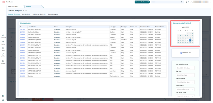Click the Scheduled Start column header
The height and width of the screenshot is (103, 213).
click(x=147, y=27)
